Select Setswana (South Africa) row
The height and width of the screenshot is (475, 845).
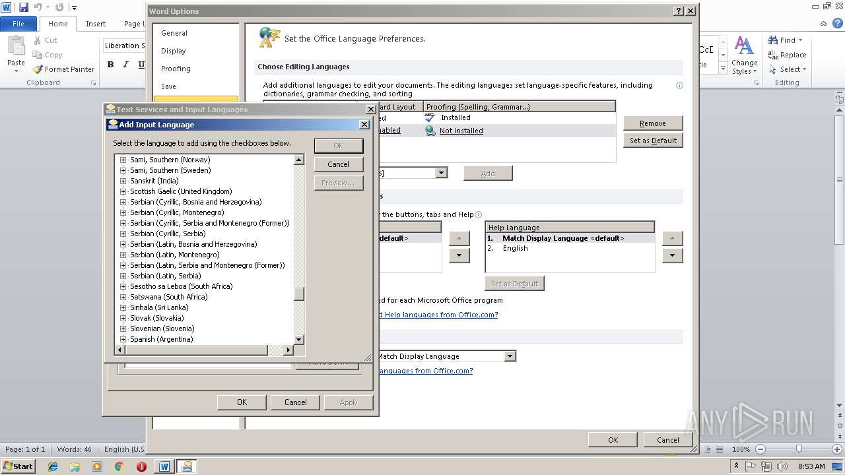168,297
